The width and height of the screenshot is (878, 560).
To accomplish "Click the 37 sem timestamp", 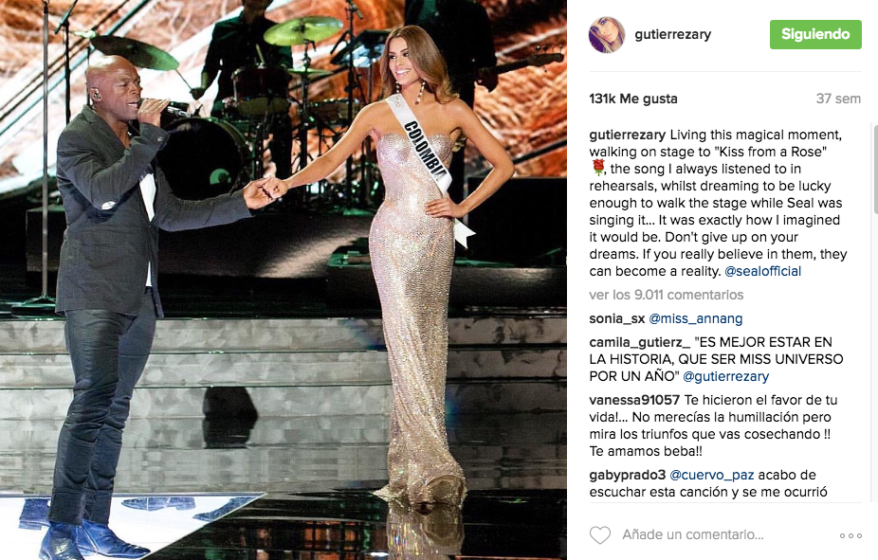I will pos(838,99).
